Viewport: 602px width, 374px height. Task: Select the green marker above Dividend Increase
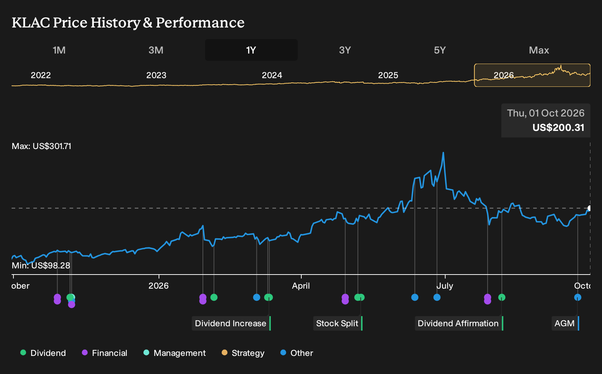(269, 297)
